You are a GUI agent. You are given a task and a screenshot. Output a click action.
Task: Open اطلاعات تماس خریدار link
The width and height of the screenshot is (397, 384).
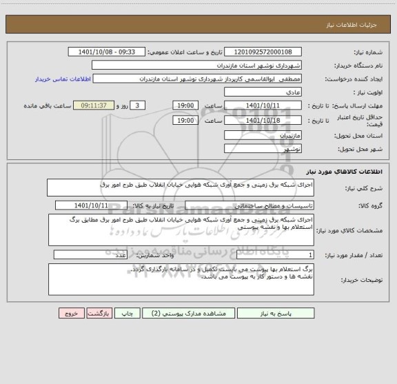(63, 79)
